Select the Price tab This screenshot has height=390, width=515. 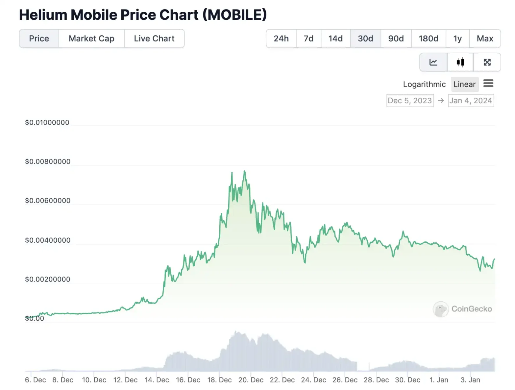39,38
